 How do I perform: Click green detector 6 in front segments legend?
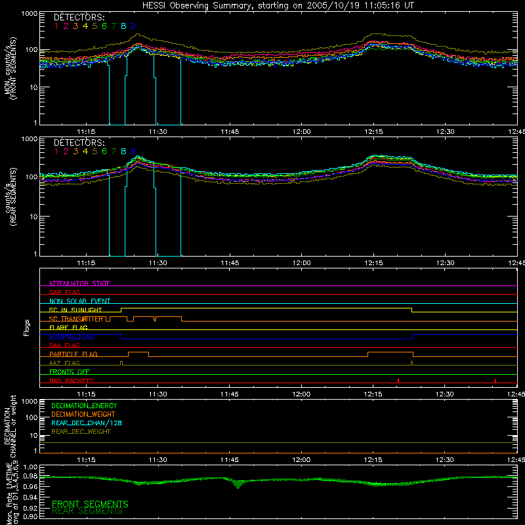pyautogui.click(x=104, y=26)
